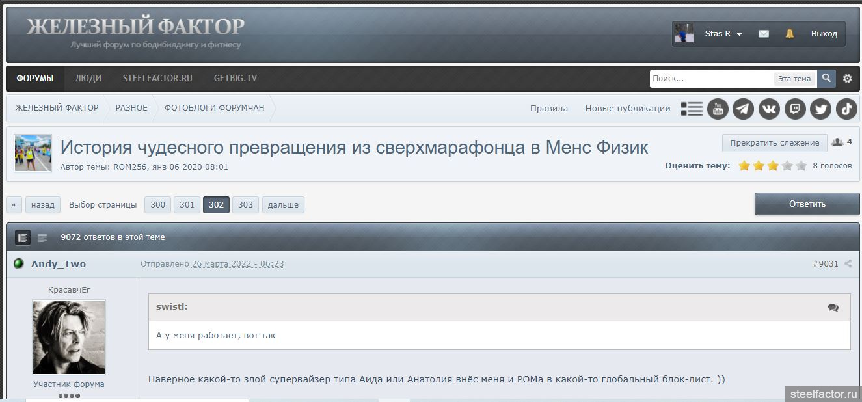
Task: Open the Telegram social icon
Action: coord(743,109)
